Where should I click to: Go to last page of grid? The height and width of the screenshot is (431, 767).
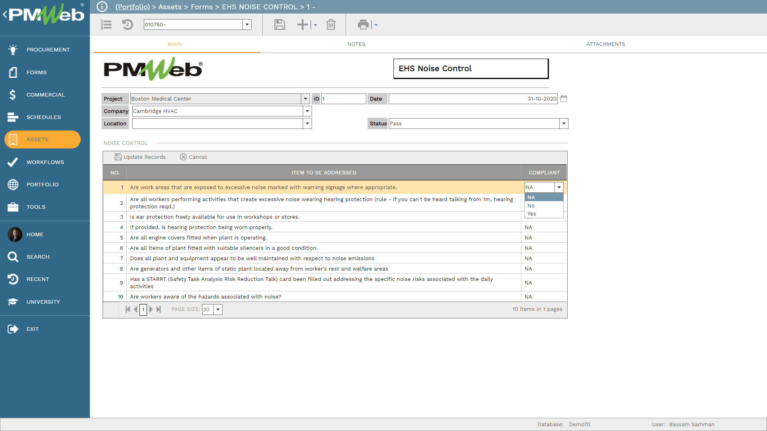pyautogui.click(x=159, y=309)
